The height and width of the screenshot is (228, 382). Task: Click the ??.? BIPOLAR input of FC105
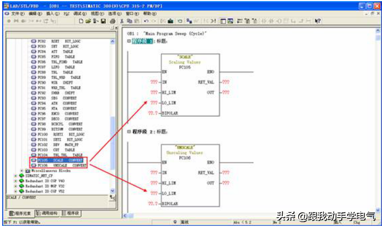click(153, 113)
